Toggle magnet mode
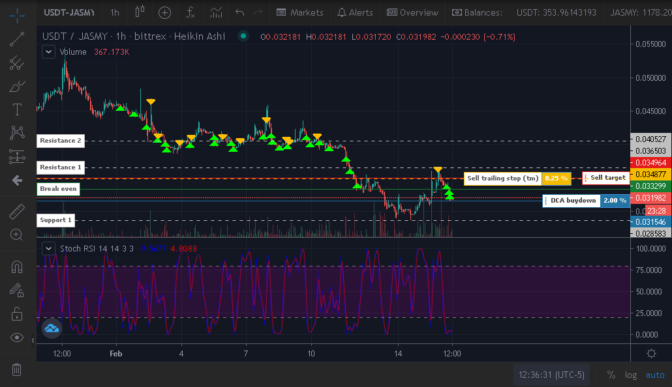The image size is (672, 387). pyautogui.click(x=17, y=267)
